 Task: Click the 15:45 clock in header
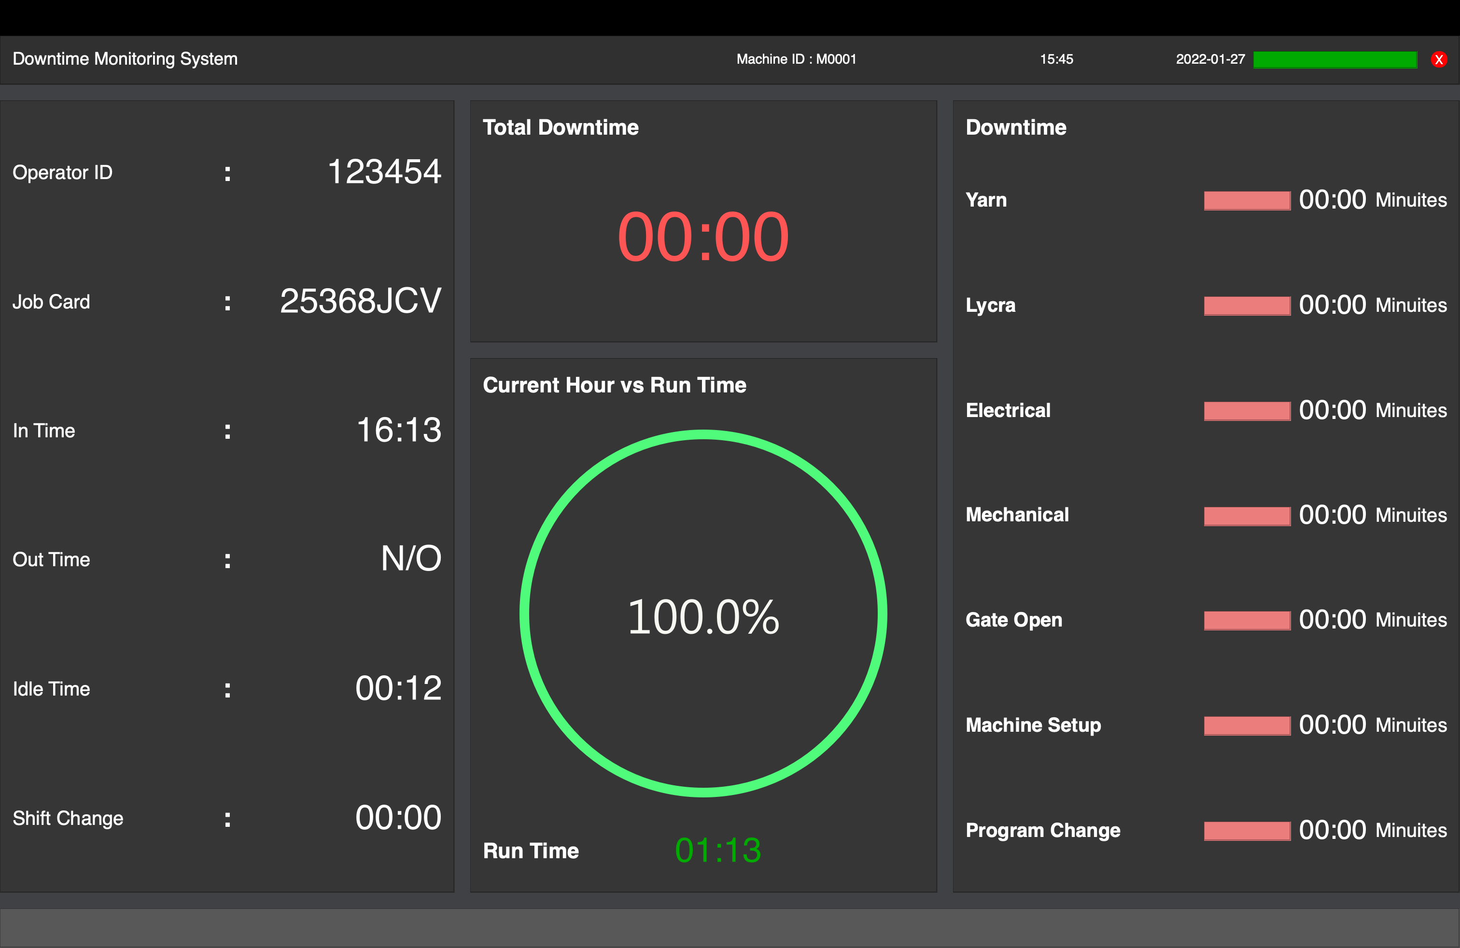click(x=1056, y=59)
